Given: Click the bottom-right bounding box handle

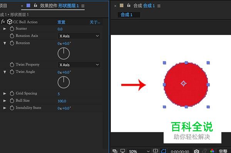Looking at the screenshot, I should pos(208,107).
